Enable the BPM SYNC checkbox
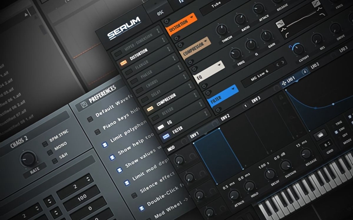Viewport: 353px width, 220px height. tap(45, 144)
